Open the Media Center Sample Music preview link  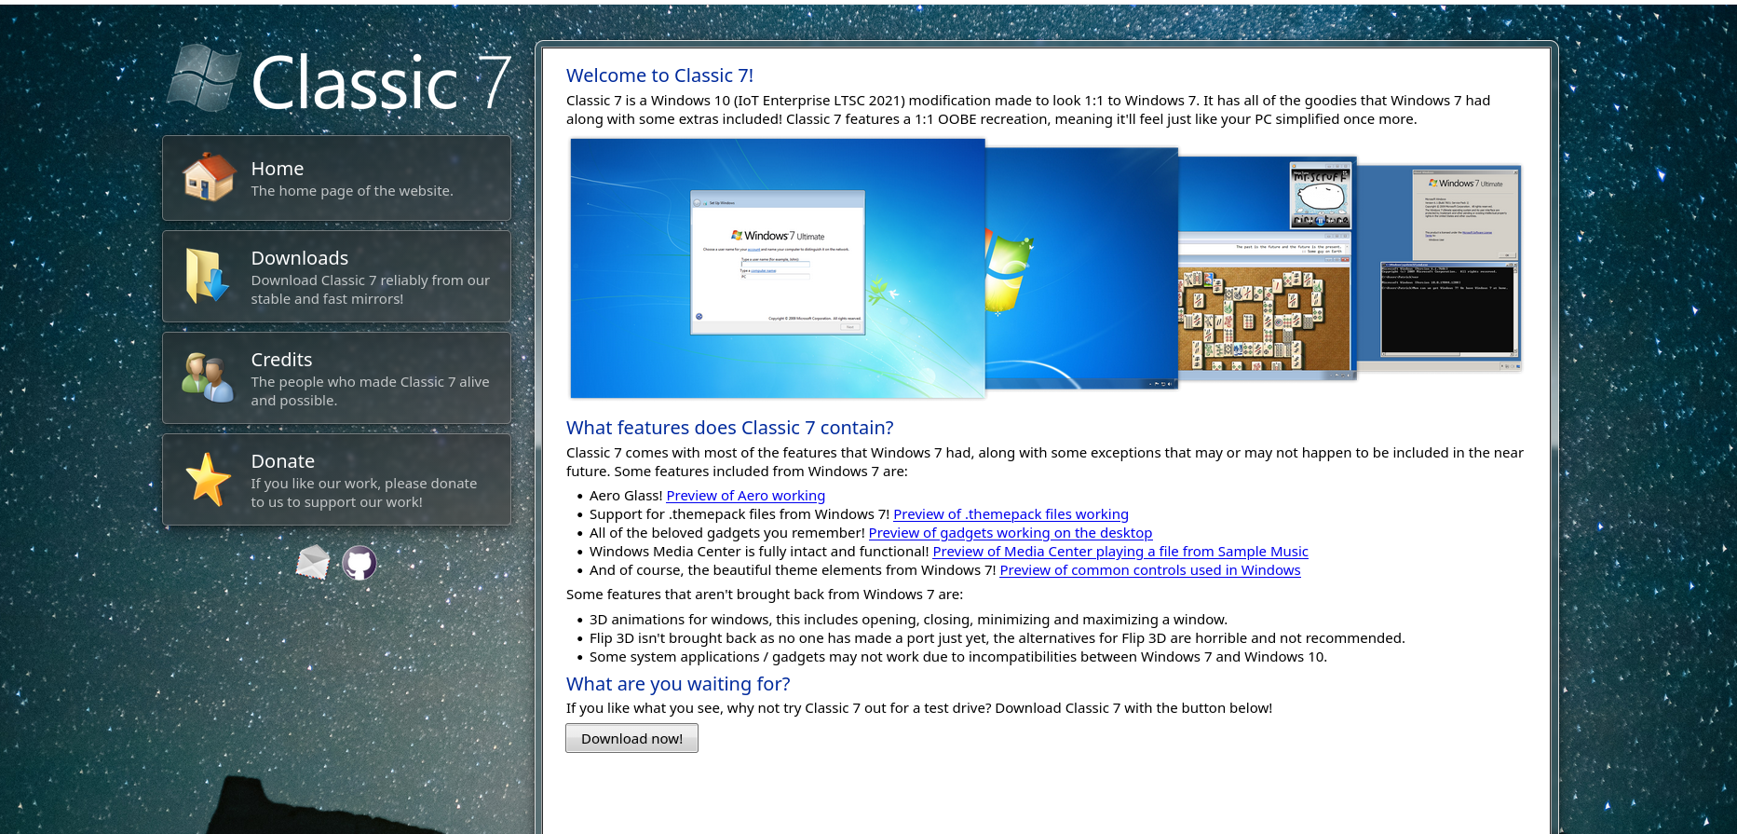1120,552
